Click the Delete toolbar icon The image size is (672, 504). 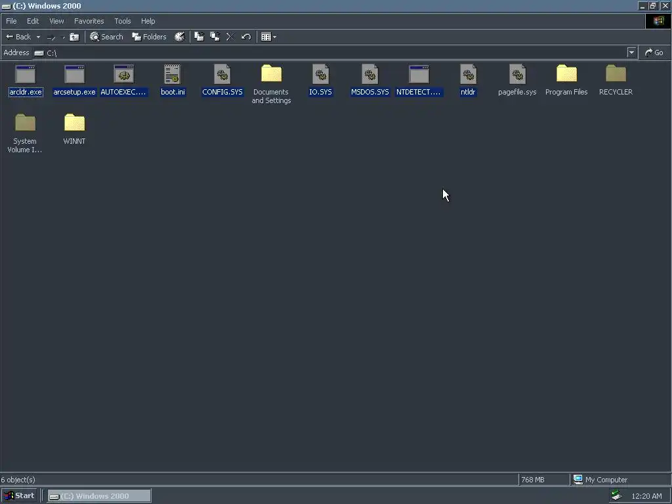230,37
